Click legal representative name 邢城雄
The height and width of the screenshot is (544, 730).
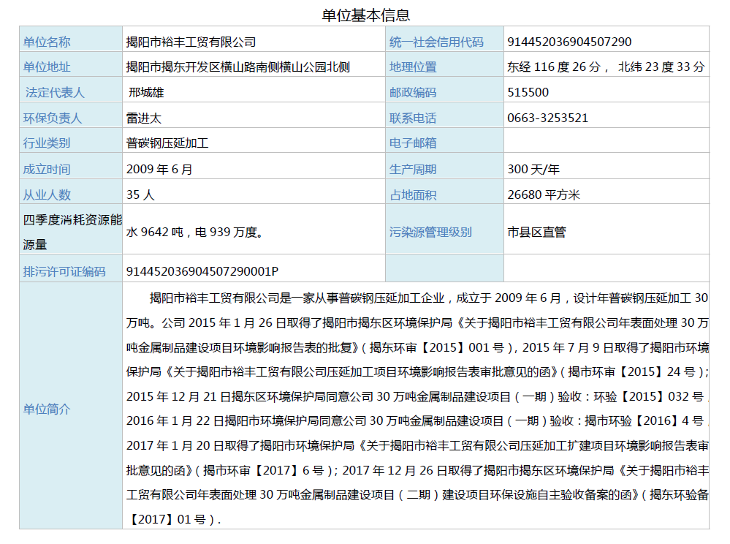(146, 92)
